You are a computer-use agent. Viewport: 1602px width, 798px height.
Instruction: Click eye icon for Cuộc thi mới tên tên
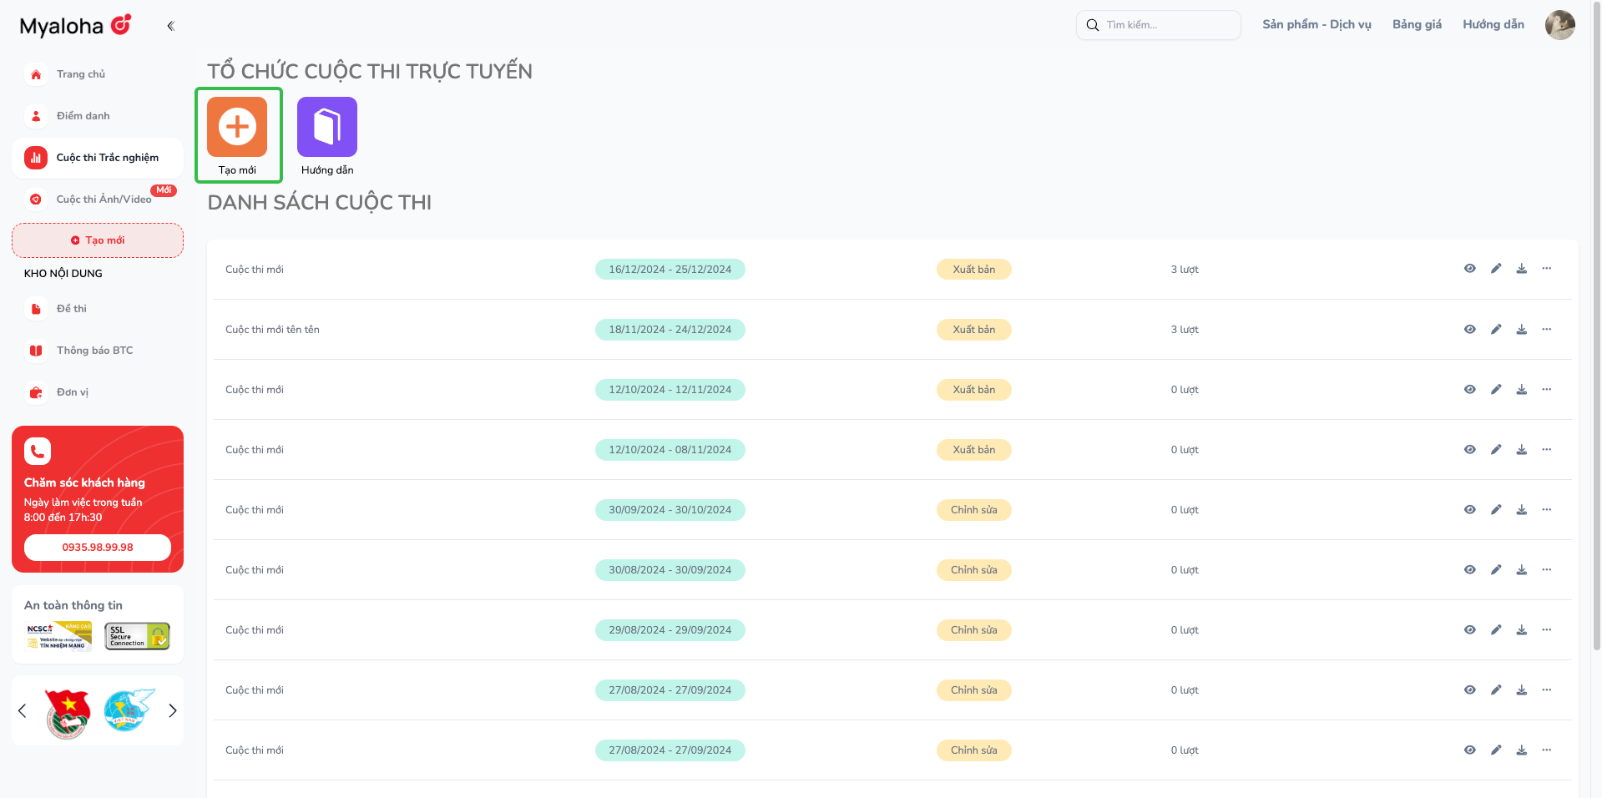[x=1469, y=330]
